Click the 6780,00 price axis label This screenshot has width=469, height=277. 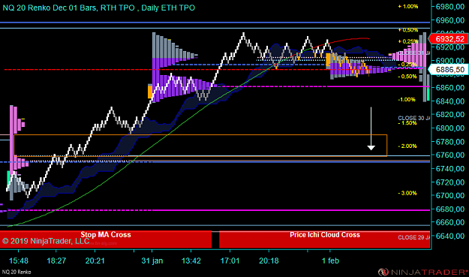[450, 141]
